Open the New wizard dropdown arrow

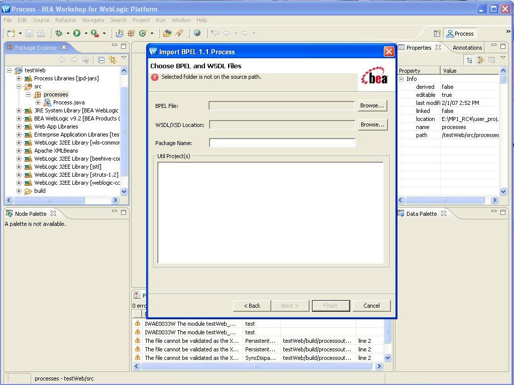(20, 34)
